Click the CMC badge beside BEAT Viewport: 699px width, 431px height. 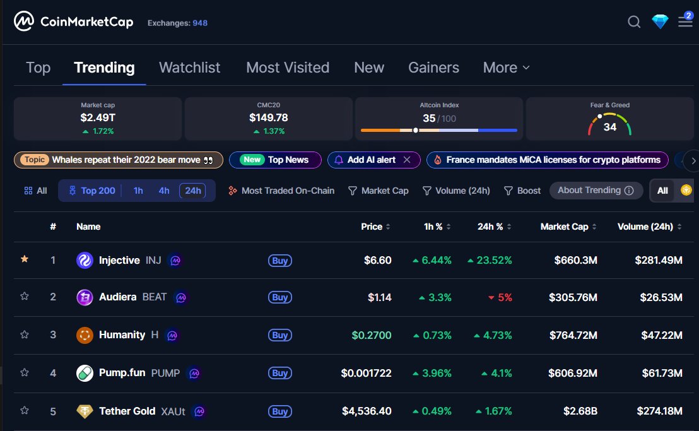point(181,297)
